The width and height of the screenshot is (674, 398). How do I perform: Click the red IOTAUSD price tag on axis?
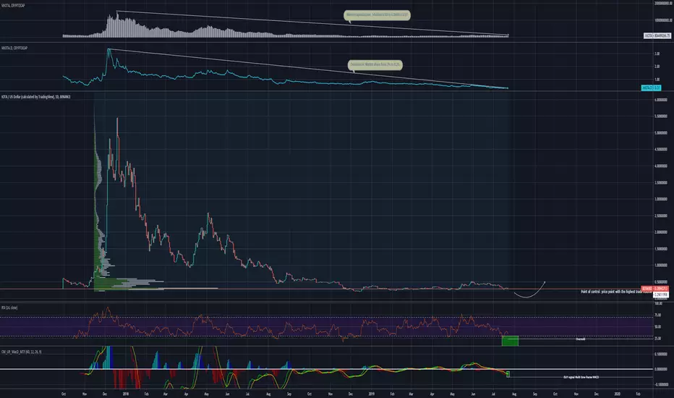coord(654,288)
